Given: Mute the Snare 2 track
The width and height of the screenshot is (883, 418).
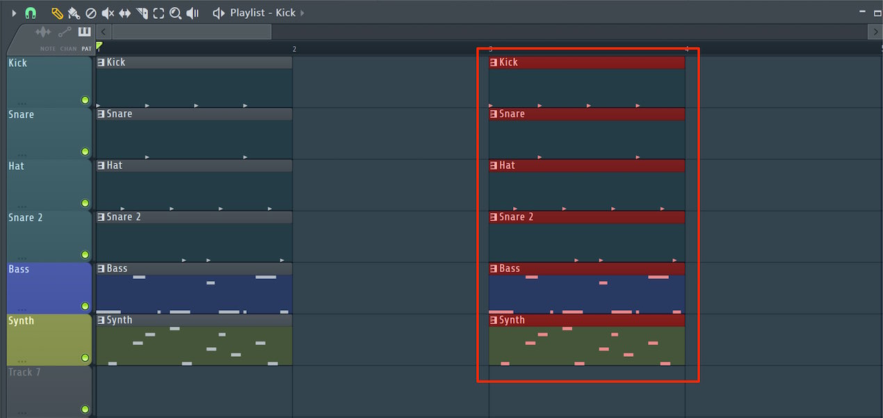Looking at the screenshot, I should click(x=85, y=255).
